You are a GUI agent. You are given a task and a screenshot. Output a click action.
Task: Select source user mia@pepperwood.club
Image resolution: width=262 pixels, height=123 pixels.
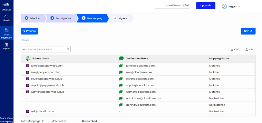click(46, 72)
